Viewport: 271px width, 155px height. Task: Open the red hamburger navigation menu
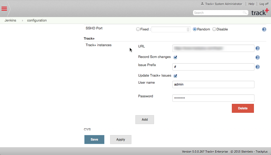coord(4,8)
